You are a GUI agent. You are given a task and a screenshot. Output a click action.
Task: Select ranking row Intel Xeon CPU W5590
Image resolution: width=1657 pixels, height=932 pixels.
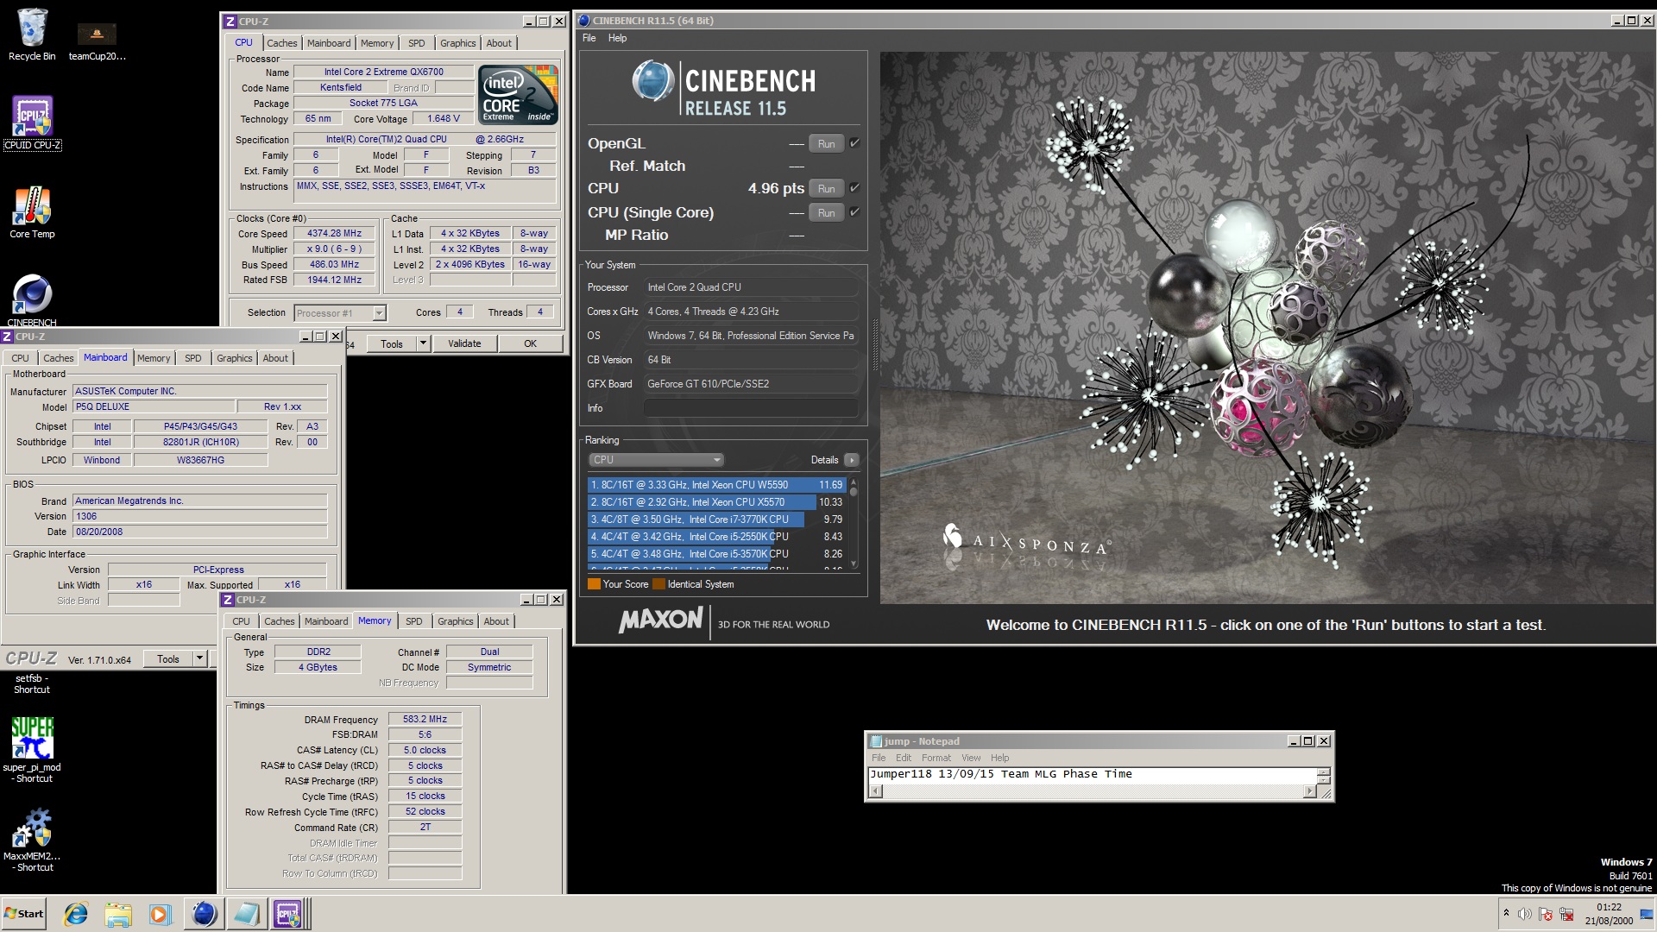pos(716,485)
